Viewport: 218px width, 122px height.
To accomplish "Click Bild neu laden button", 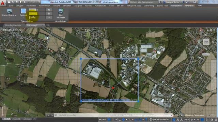I will (61, 14).
